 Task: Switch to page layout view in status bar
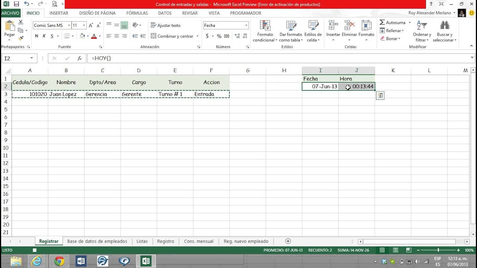(395, 251)
